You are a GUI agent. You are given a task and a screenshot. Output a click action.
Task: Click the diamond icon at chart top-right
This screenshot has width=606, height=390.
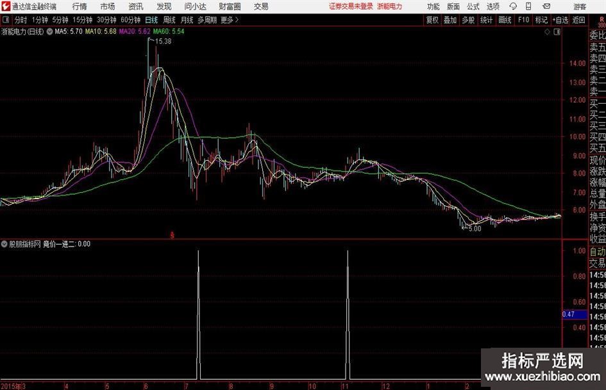[x=547, y=32]
